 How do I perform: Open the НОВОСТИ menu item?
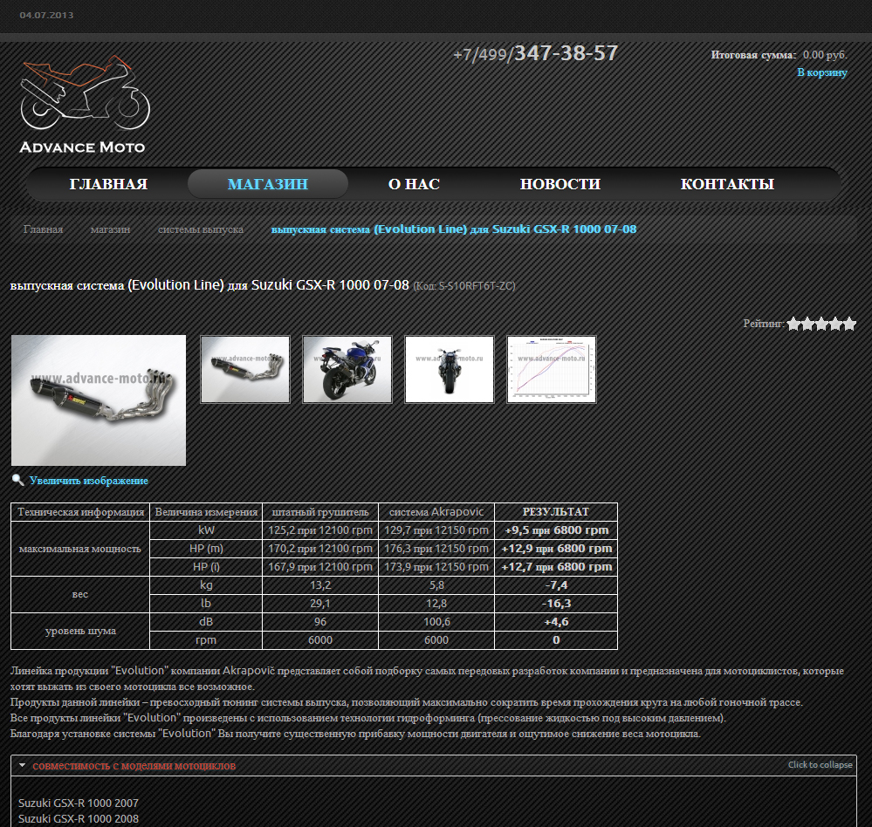[x=560, y=184]
